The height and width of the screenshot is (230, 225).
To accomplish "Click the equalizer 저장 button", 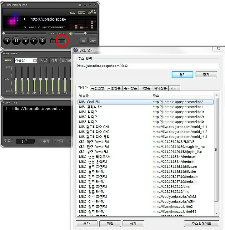I will point(44,60).
